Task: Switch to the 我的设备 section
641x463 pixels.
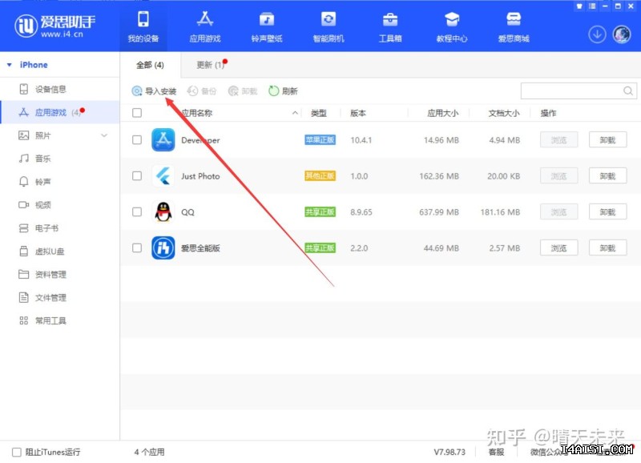Action: coord(144,25)
